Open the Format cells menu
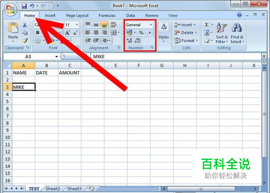 186,41
